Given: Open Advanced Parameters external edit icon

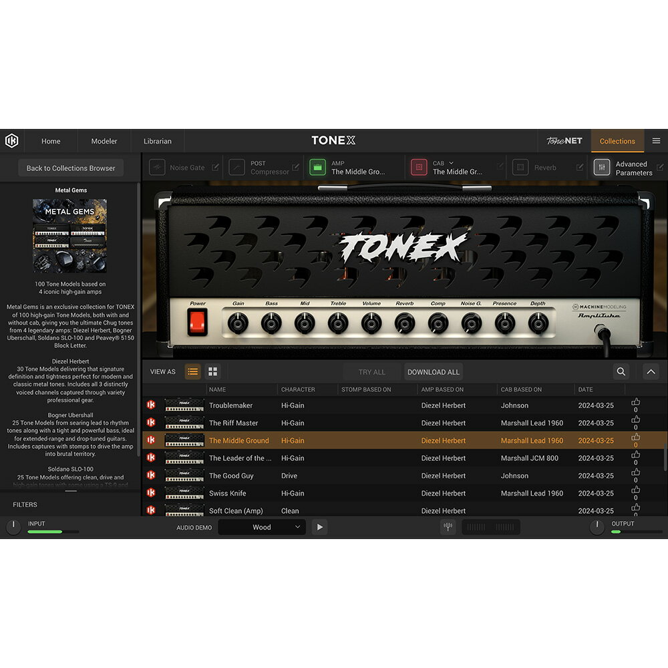Looking at the screenshot, I should tap(661, 167).
